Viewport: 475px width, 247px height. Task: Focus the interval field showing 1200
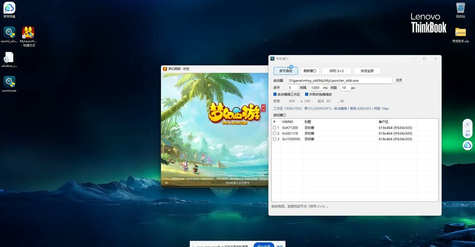coord(316,88)
